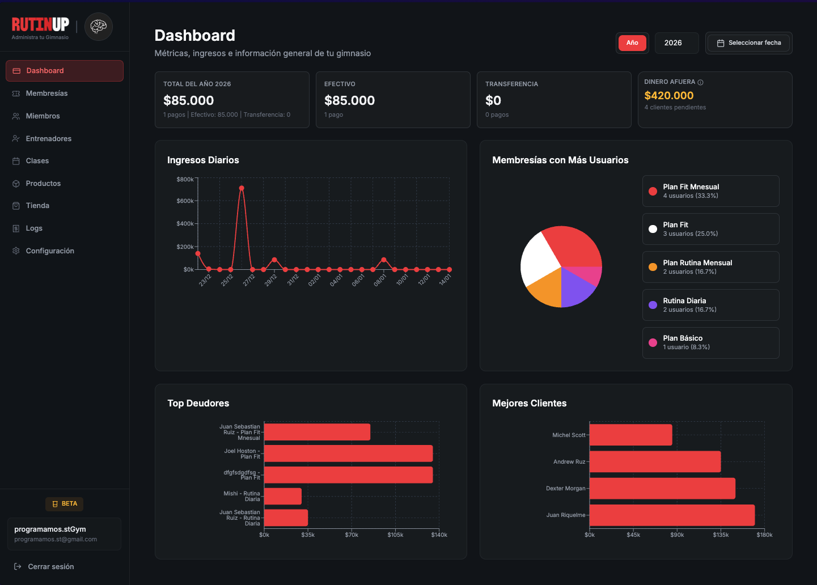Viewport: 817px width, 585px height.
Task: Click the Membresías ticket icon in sidebar
Action: pyautogui.click(x=16, y=94)
